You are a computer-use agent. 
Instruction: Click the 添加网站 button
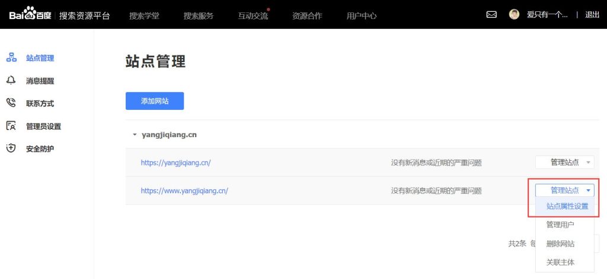click(155, 100)
